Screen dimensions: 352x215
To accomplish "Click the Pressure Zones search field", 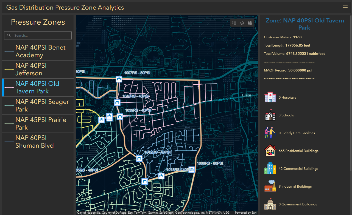I will 38,35.
